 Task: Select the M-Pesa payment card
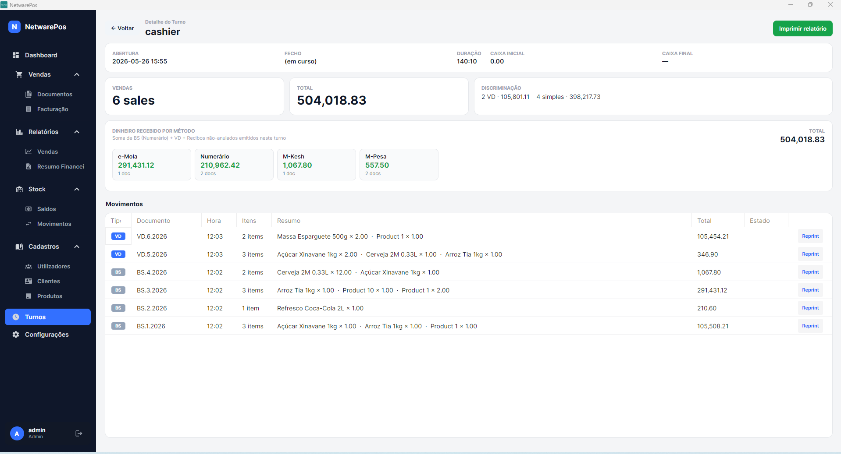coord(399,165)
